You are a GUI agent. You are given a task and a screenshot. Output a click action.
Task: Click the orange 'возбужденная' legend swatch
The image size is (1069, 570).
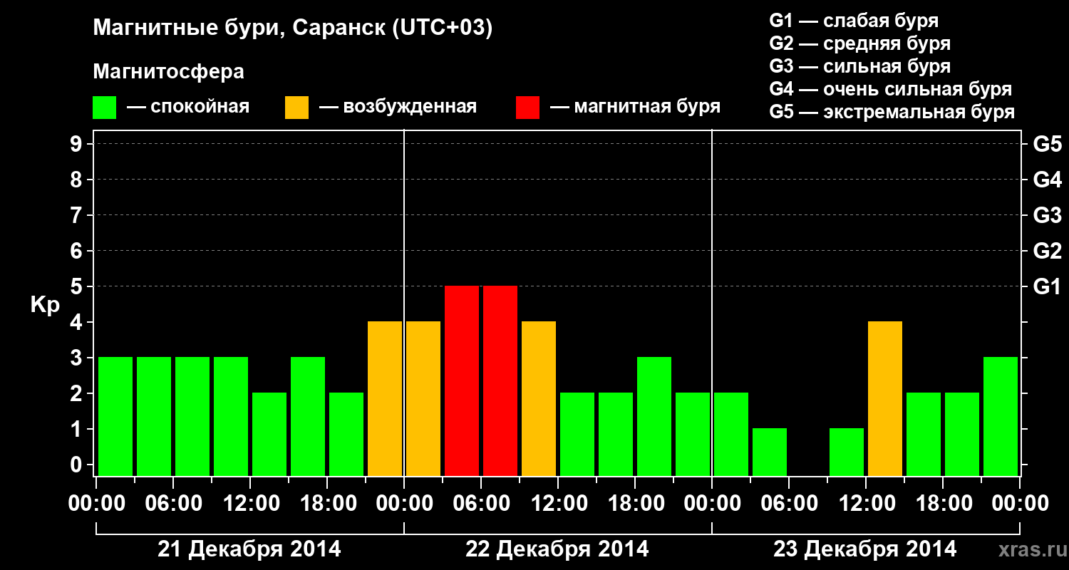pyautogui.click(x=296, y=108)
